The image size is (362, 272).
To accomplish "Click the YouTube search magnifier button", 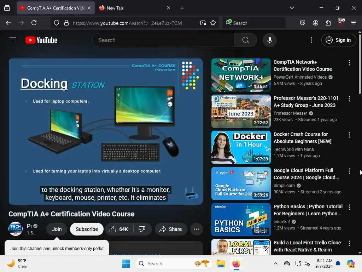I will (x=246, y=40).
